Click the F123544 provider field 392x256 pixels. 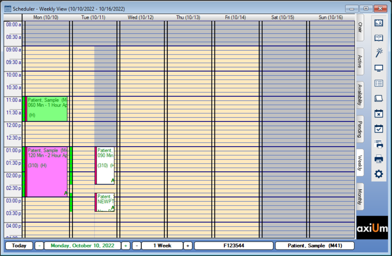(233, 246)
